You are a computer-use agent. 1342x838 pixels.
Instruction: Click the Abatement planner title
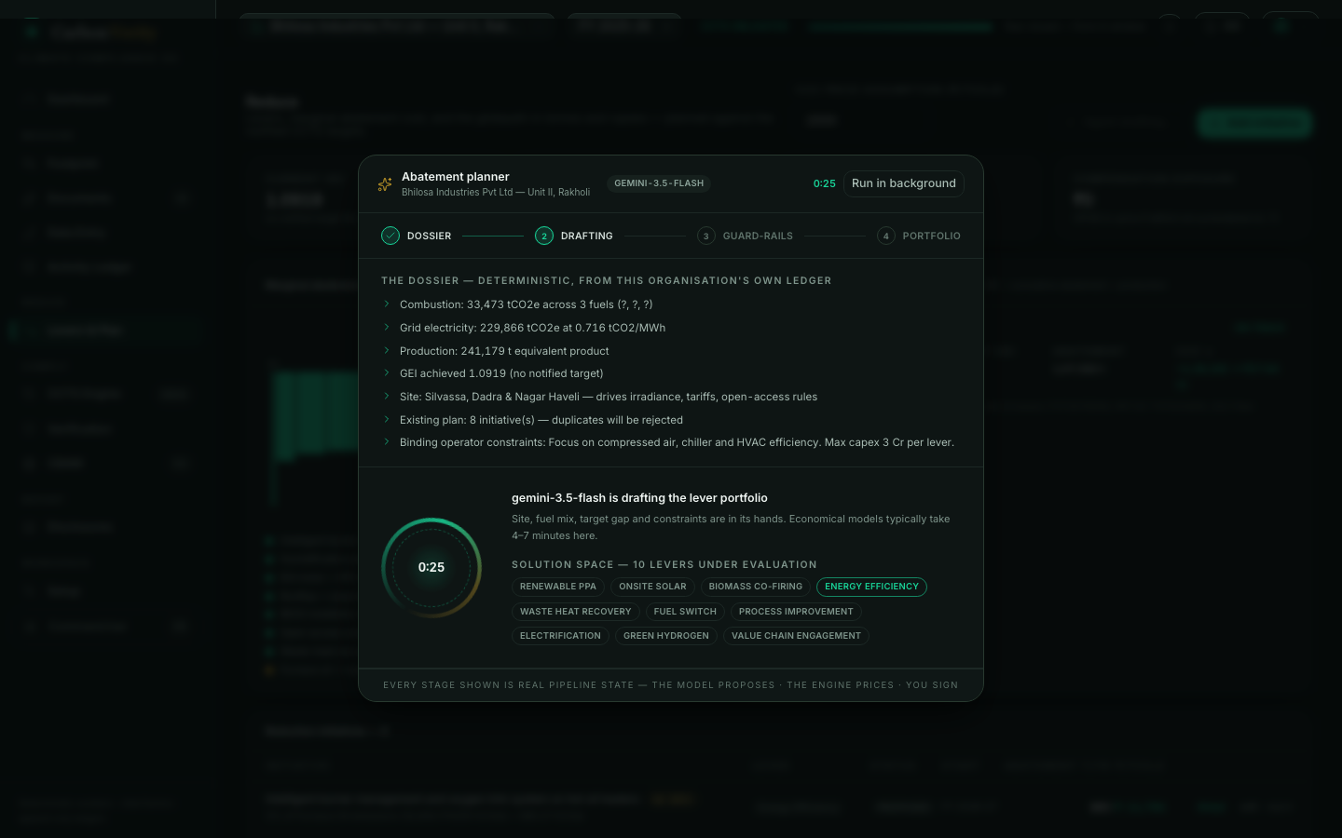[456, 177]
